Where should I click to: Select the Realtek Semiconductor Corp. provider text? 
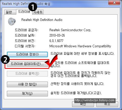[x=70, y=30]
